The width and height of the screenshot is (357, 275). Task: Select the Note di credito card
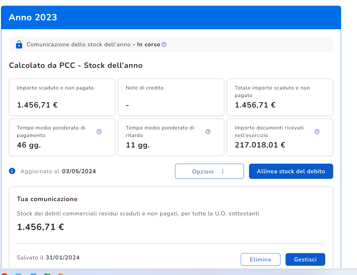point(171,97)
